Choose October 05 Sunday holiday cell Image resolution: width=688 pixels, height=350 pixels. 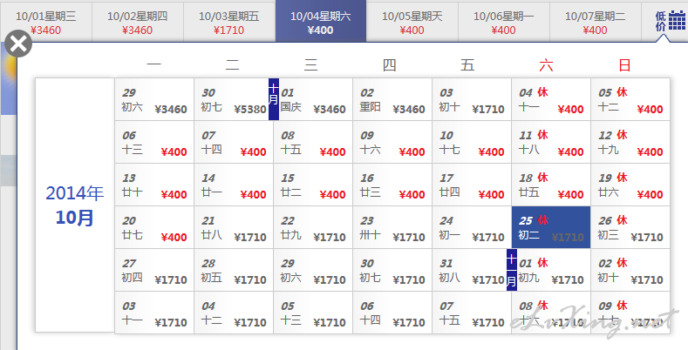point(630,99)
